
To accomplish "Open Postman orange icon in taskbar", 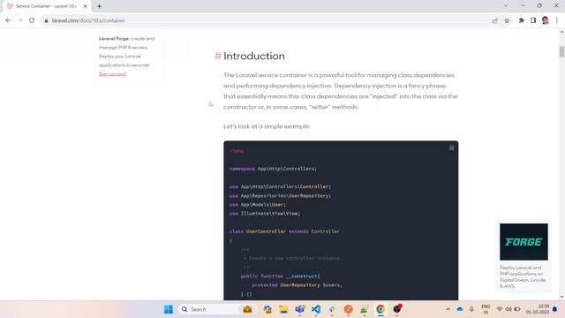I will coord(348,309).
